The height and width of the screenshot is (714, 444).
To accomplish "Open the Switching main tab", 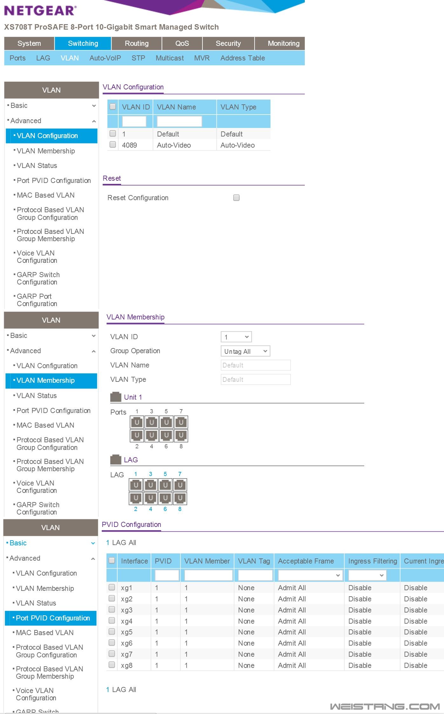I will click(83, 44).
